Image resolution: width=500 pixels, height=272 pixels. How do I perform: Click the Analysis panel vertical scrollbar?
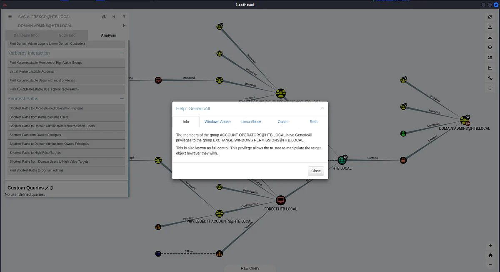point(128,118)
